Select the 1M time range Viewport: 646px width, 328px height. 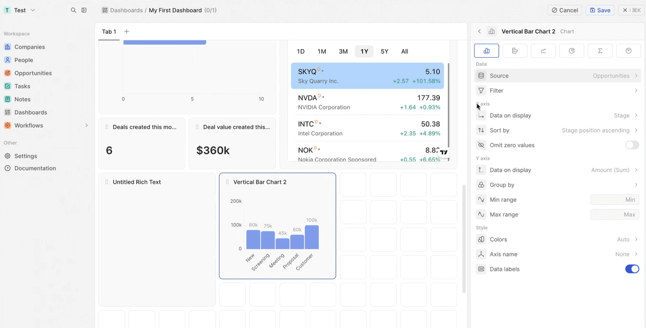(322, 51)
